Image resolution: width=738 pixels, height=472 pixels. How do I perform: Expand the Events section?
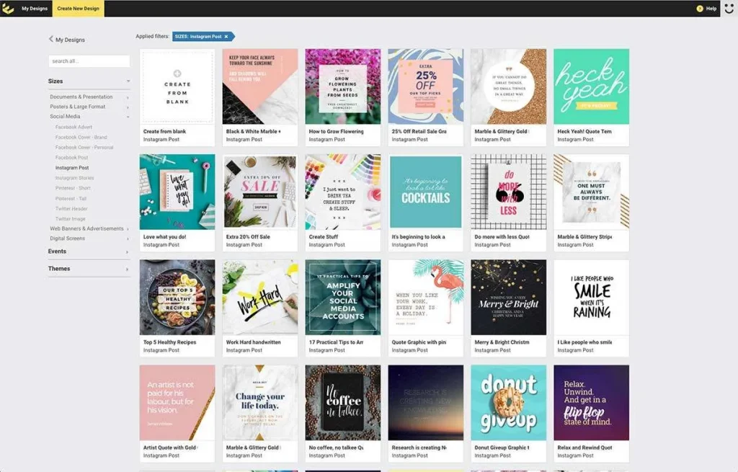[128, 251]
